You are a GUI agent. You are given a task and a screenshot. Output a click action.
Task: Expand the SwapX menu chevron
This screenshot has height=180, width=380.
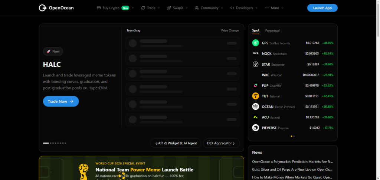(187, 8)
